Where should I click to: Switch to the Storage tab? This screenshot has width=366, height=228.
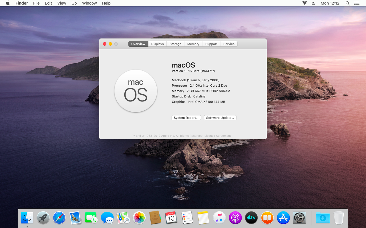pos(176,44)
